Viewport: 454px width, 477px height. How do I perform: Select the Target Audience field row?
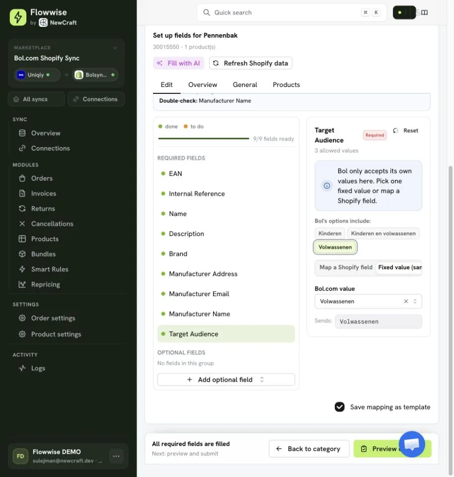[x=226, y=334]
